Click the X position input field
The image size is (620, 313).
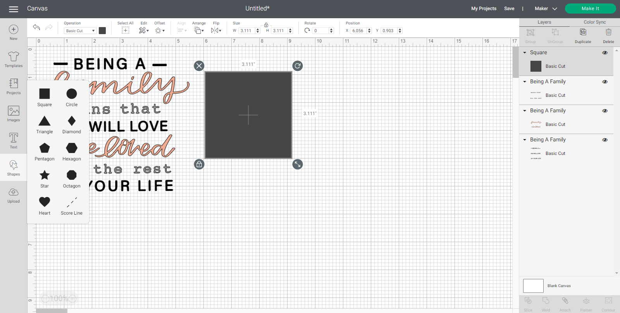point(358,31)
